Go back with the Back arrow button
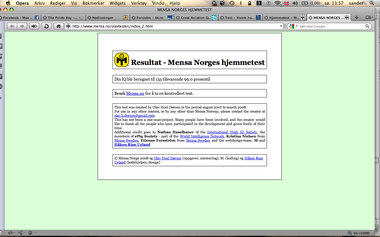This screenshot has width=380, height=237. (x=12, y=26)
